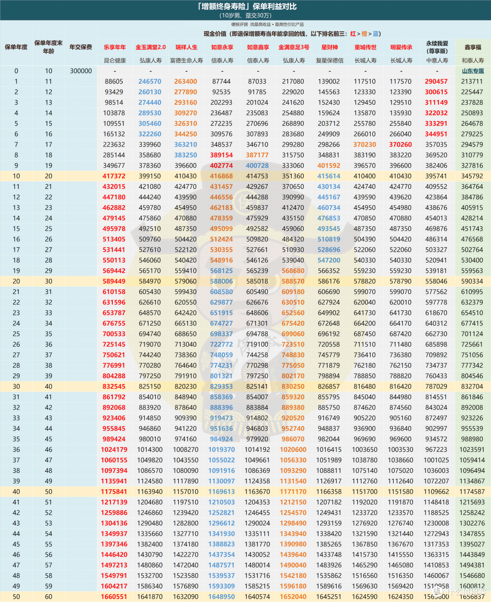491x602 pixels.
Task: Select value 1645251 in last row
Action: 329,597
